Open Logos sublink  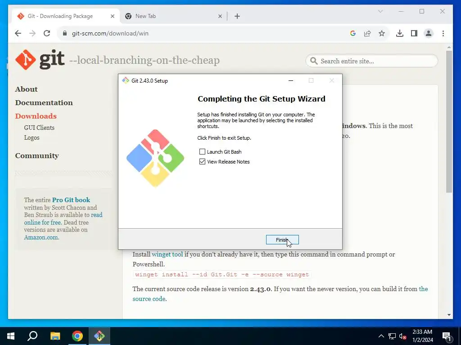coord(32,137)
